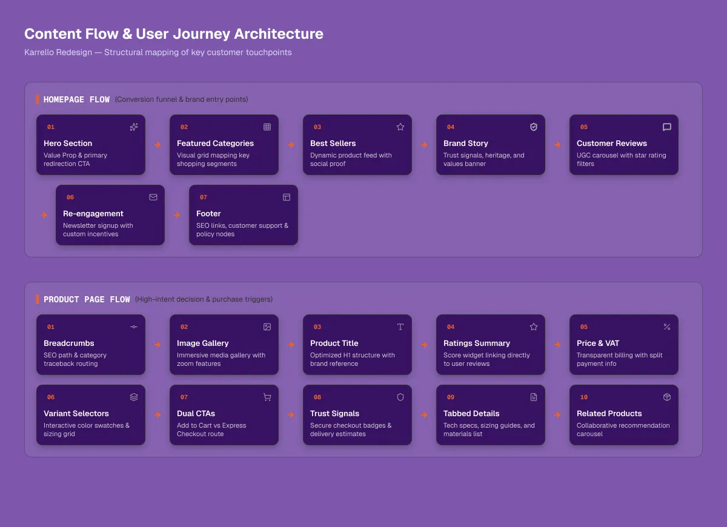Select the Featured Categories card title
Viewport: 727px width, 527px height.
(215, 144)
